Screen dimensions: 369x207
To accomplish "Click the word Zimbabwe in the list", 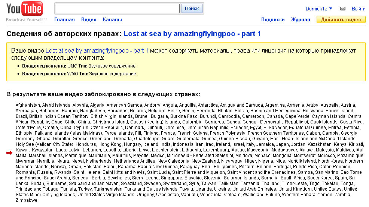I will tap(26, 200).
